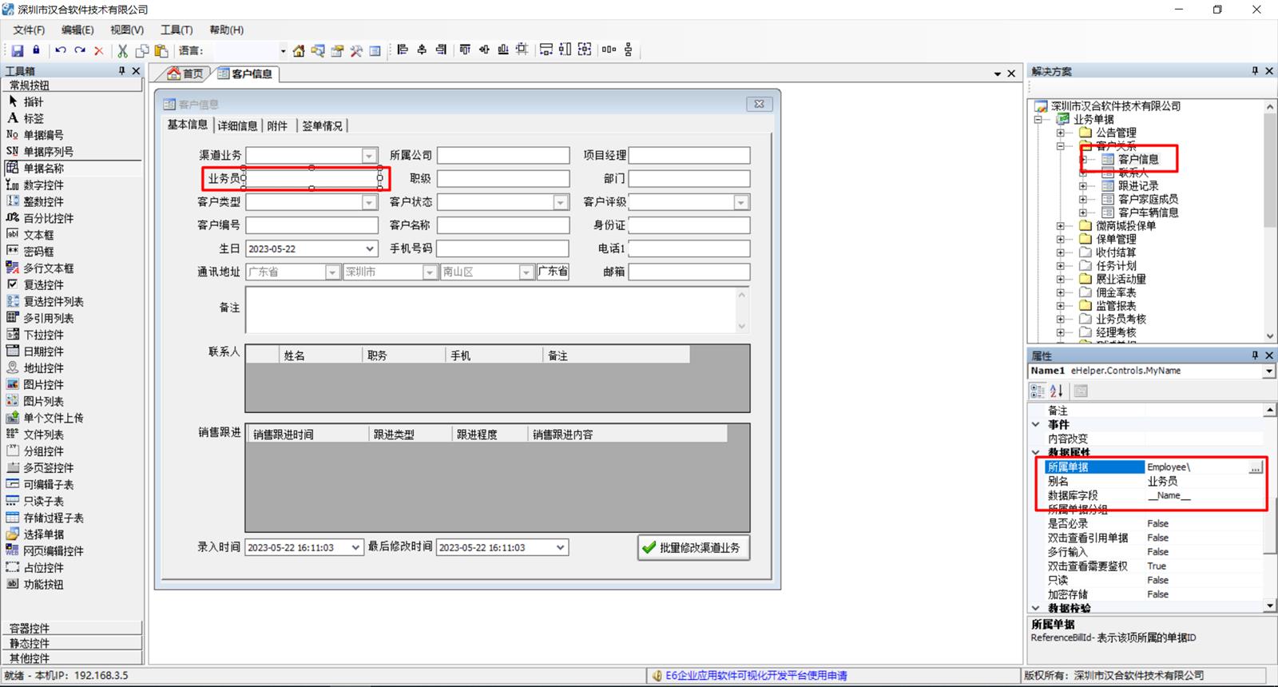Open the 静态控件 toolbox section
This screenshot has height=687, width=1278.
point(72,643)
